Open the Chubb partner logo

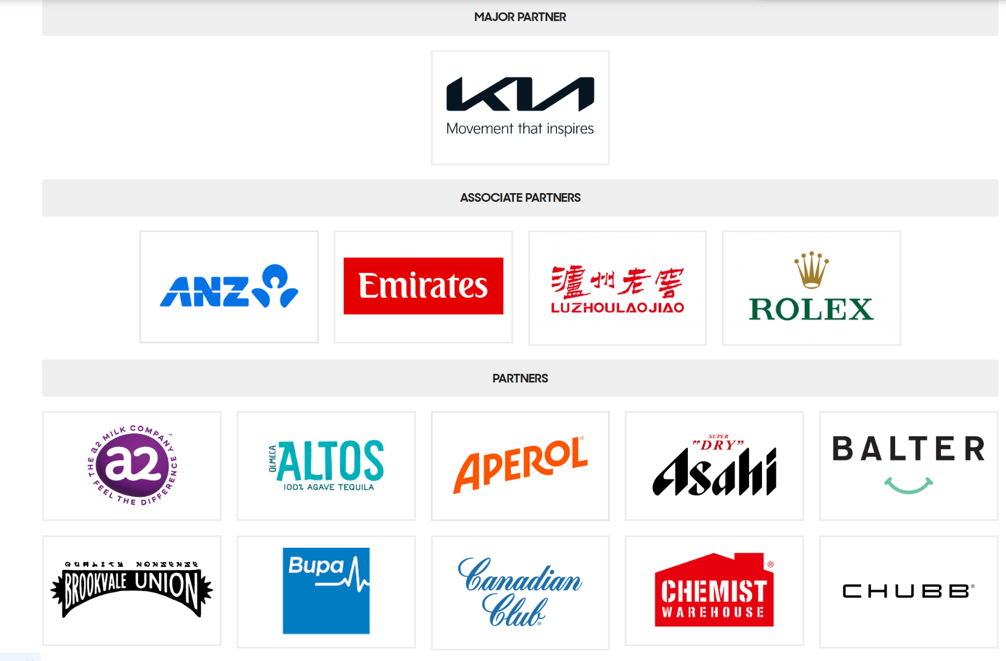point(909,592)
